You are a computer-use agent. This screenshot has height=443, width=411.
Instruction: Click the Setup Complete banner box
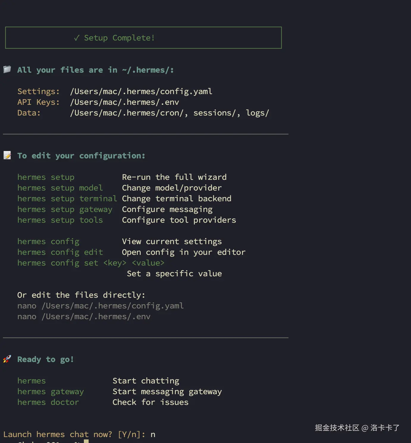(143, 38)
